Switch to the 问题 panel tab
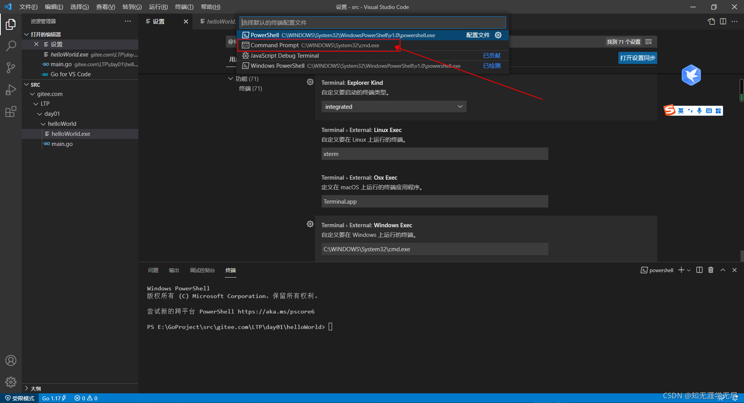 coord(153,270)
